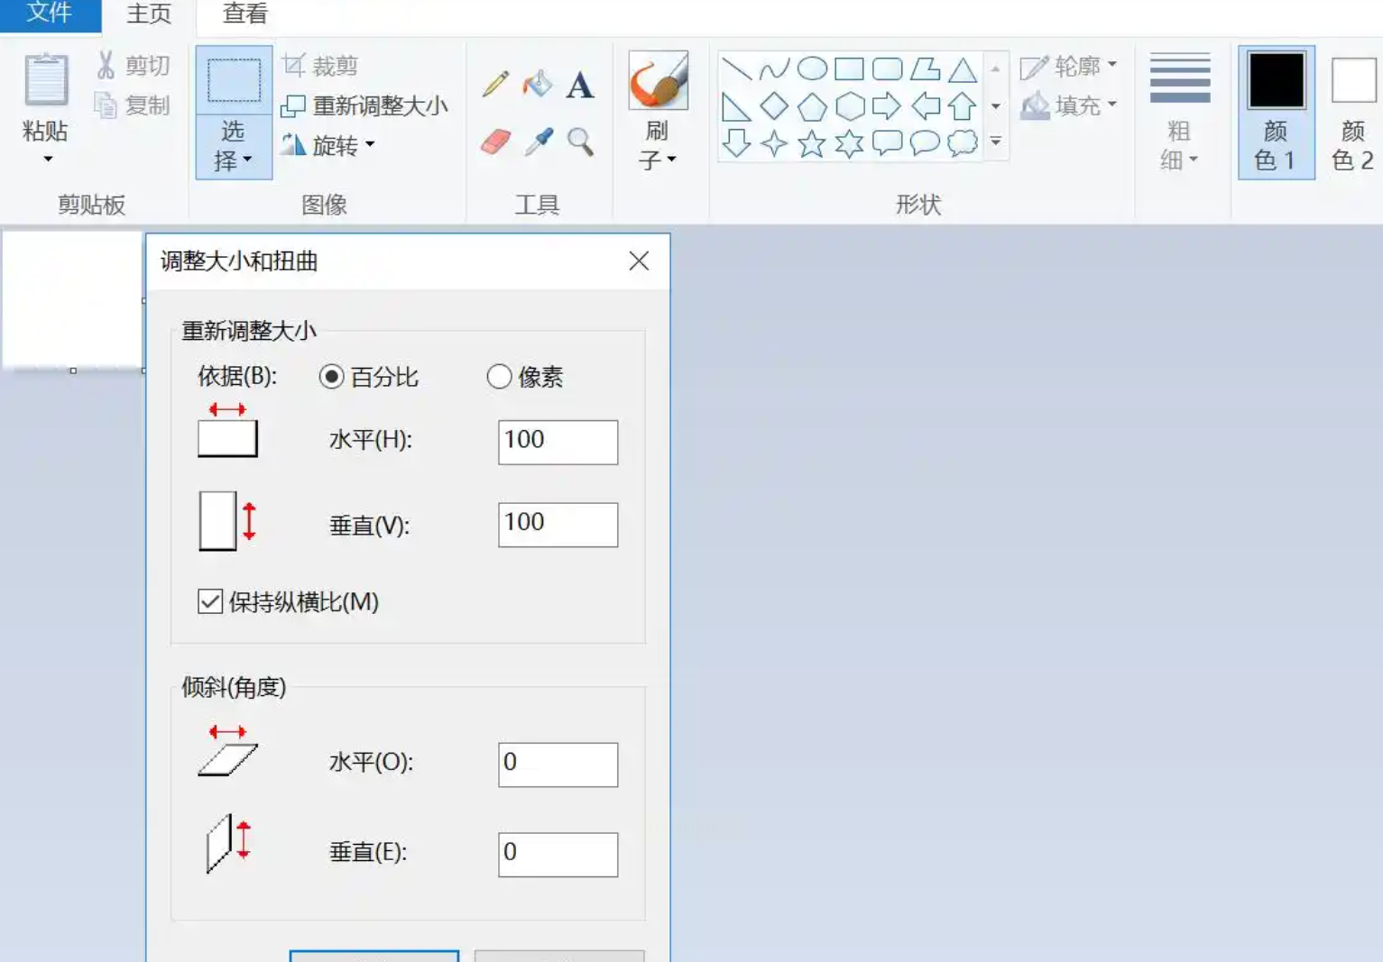1383x962 pixels.
Task: Select the Text tool letter A
Action: click(x=580, y=85)
